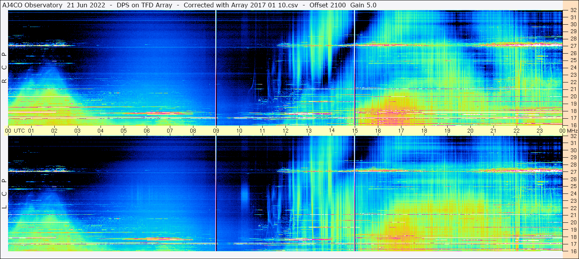The image size is (579, 259).
Task: Click the '21' hour marker on time axis
Action: tap(493, 131)
